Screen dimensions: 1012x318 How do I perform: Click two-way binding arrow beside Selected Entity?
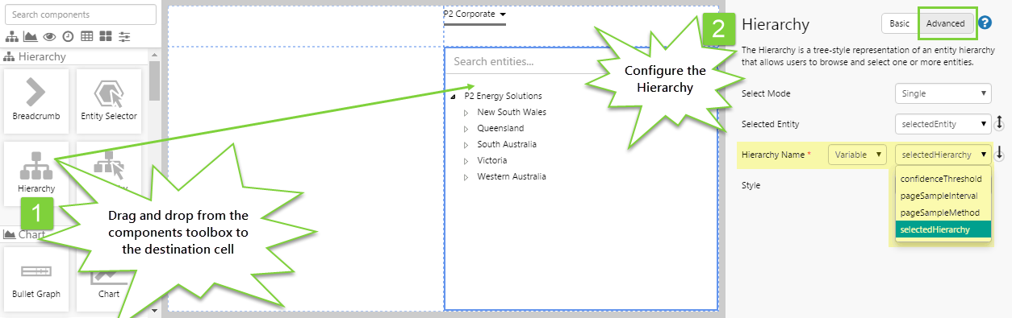[x=999, y=123]
